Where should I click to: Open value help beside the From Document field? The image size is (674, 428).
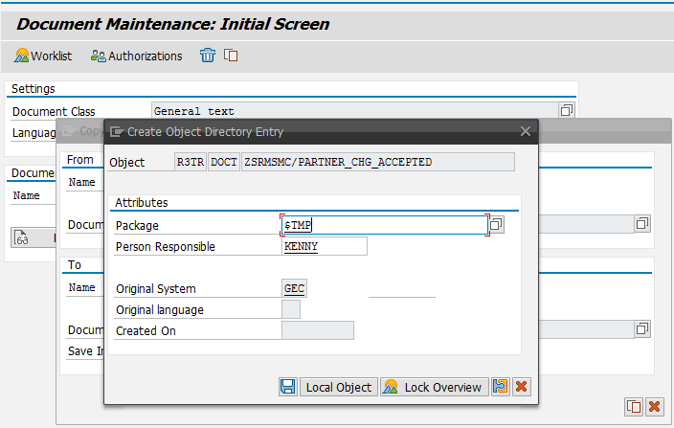pyautogui.click(x=642, y=223)
